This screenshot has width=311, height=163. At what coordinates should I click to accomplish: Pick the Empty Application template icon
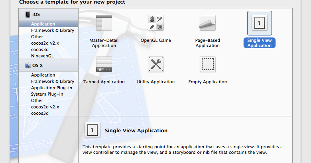207,65
